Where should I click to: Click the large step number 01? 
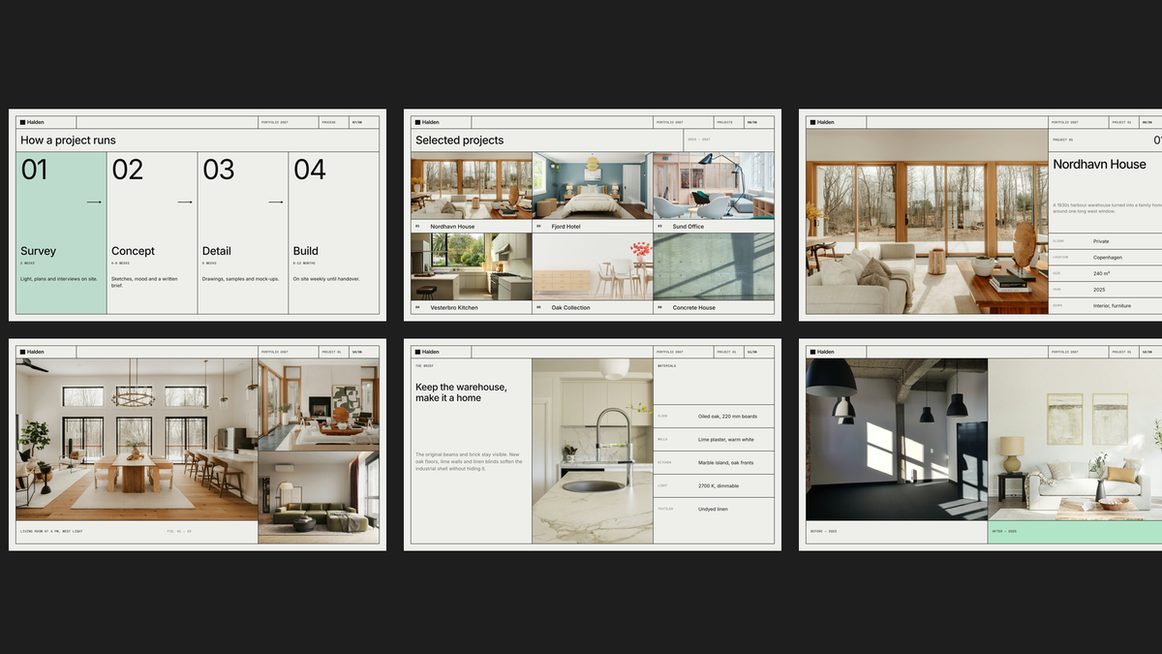click(34, 170)
